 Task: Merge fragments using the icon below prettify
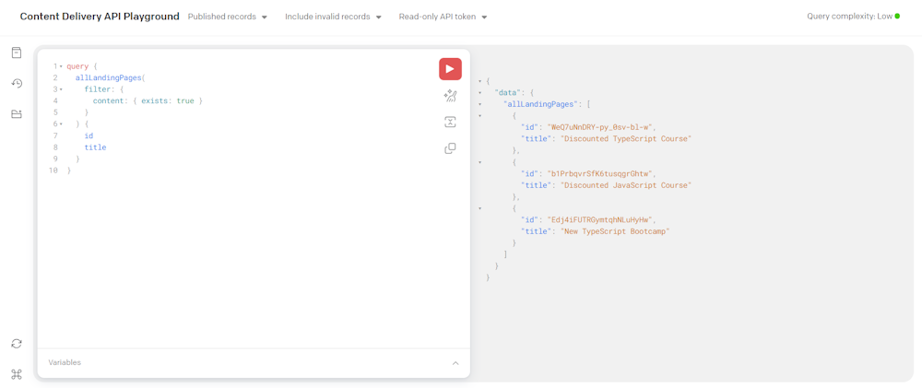pyautogui.click(x=450, y=123)
